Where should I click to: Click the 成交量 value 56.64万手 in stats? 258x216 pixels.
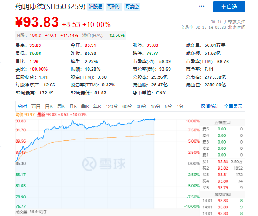215,45
